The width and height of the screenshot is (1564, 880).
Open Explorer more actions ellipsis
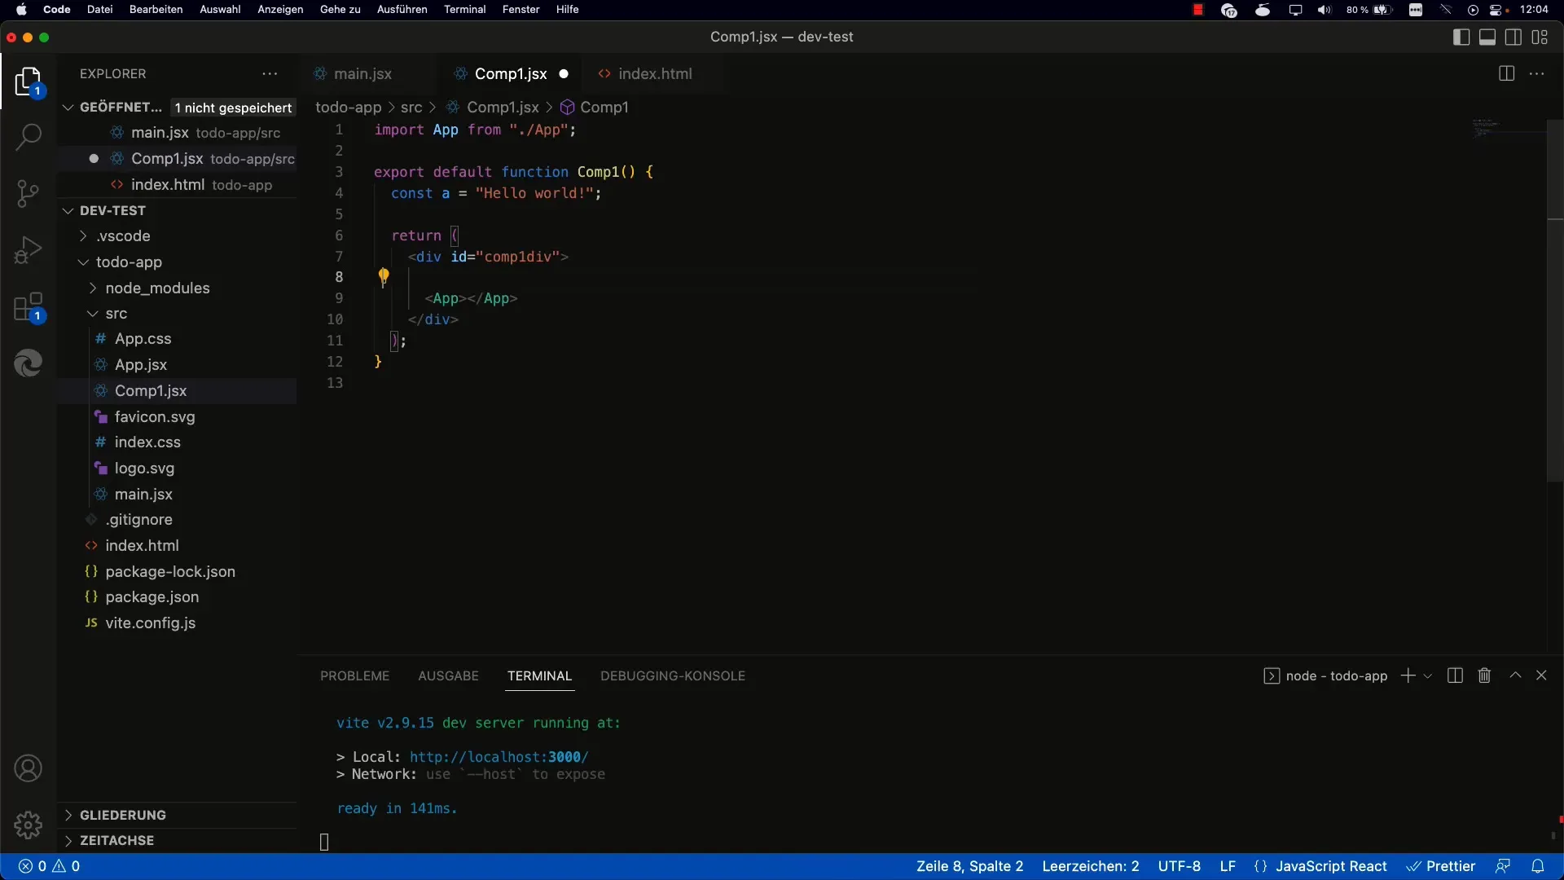click(270, 73)
